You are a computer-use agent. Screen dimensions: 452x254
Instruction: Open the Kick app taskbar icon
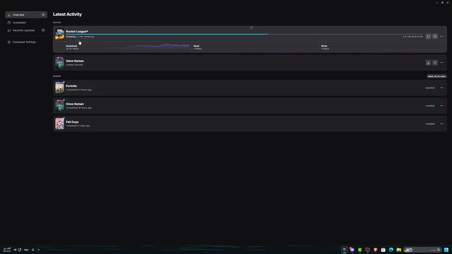click(x=360, y=250)
